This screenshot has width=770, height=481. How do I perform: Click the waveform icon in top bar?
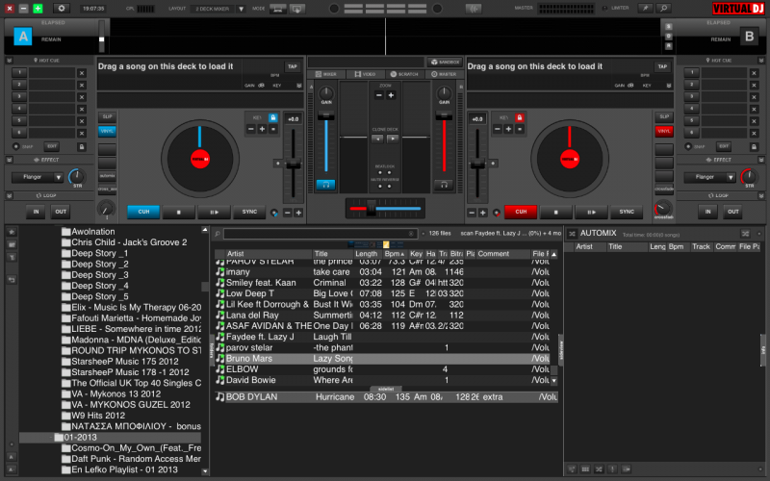coord(474,9)
